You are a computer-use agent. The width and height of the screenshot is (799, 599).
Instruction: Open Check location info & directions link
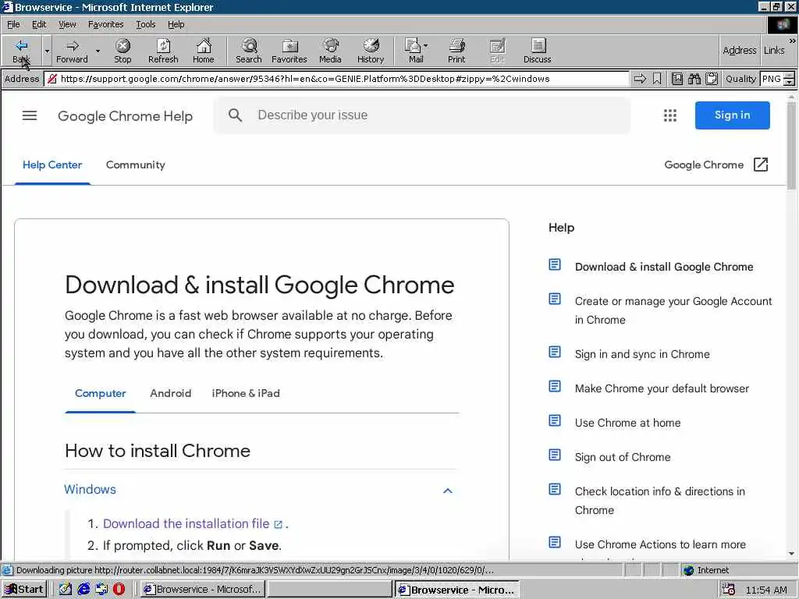(x=660, y=500)
